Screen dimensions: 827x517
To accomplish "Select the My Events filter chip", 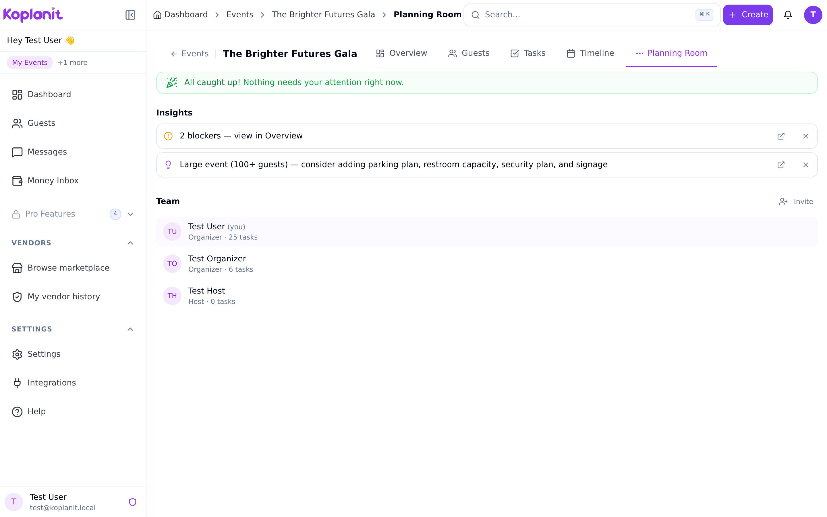I will (x=30, y=63).
